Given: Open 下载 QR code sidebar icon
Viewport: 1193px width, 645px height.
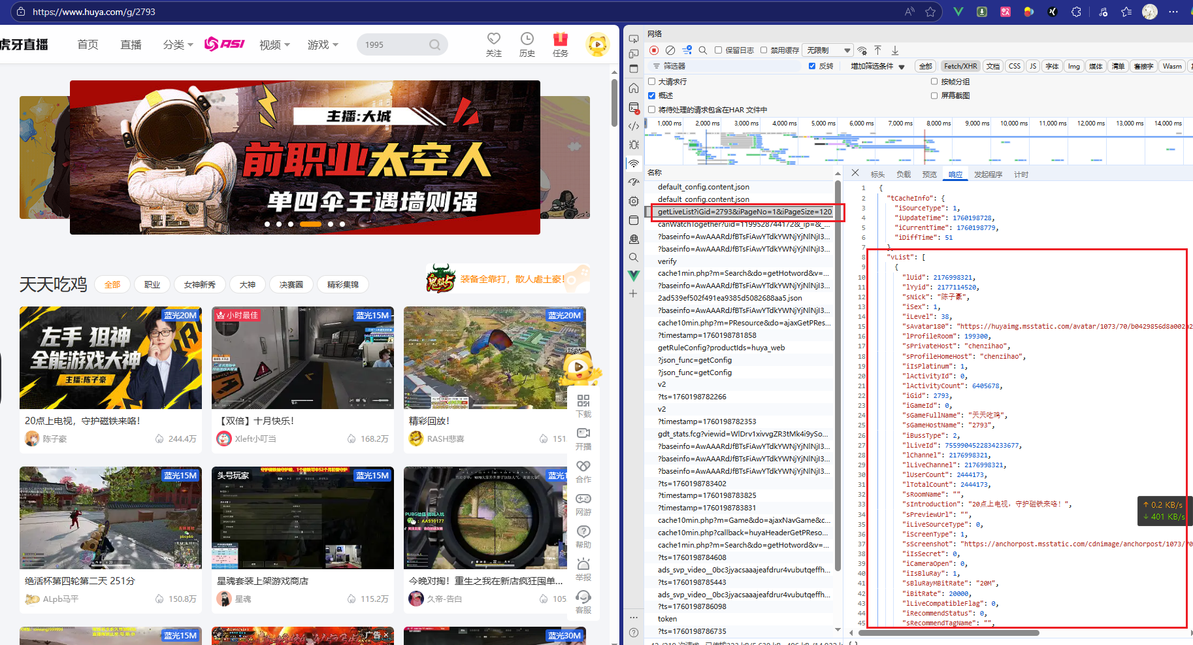Looking at the screenshot, I should (x=583, y=401).
